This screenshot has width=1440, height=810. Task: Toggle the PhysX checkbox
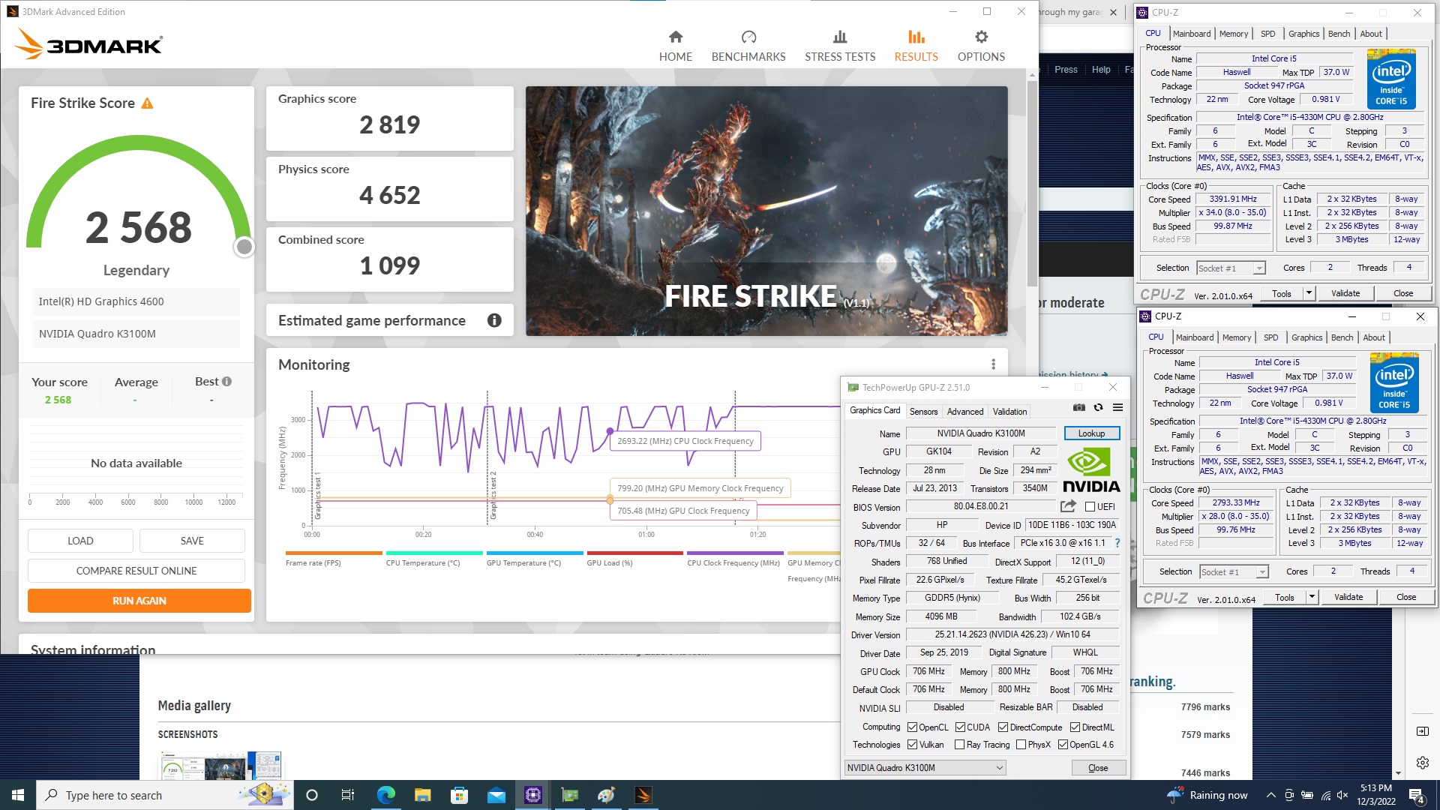point(1021,744)
